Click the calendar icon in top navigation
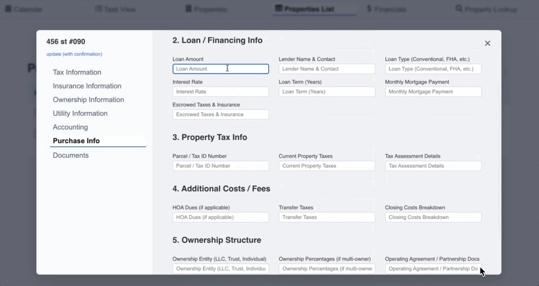This screenshot has height=286, width=539. (8, 9)
